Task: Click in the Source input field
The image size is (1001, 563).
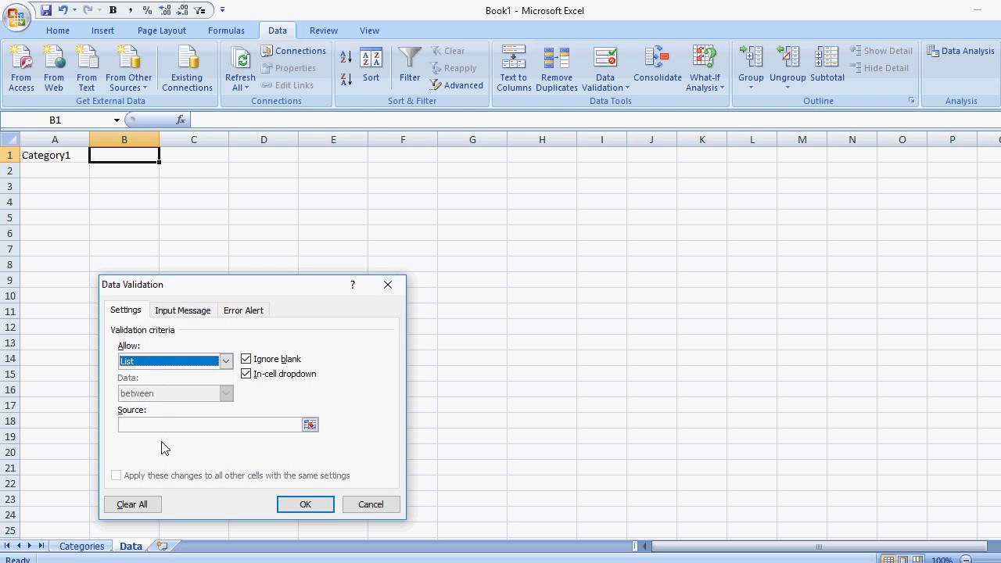Action: [x=210, y=425]
